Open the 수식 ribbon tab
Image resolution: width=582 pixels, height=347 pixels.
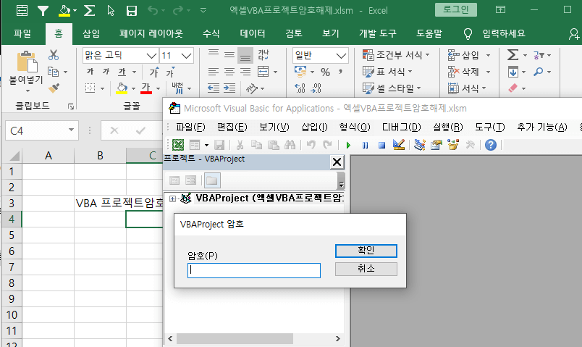point(211,34)
